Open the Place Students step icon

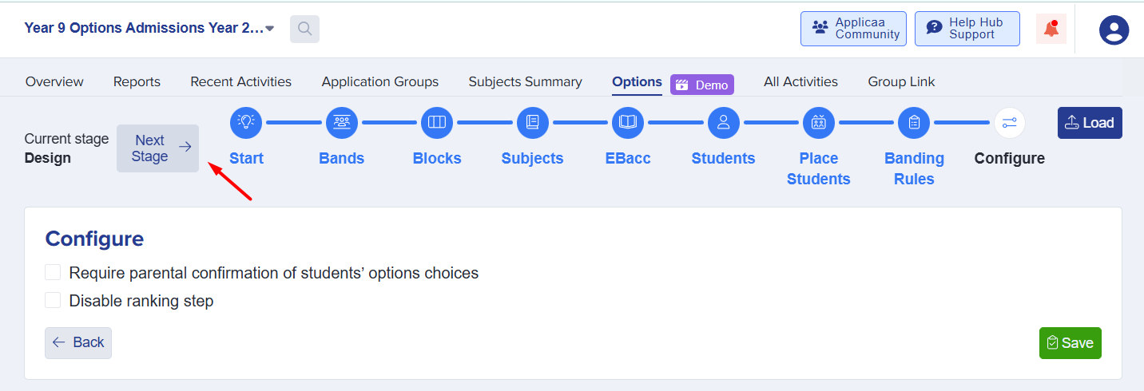click(x=819, y=122)
